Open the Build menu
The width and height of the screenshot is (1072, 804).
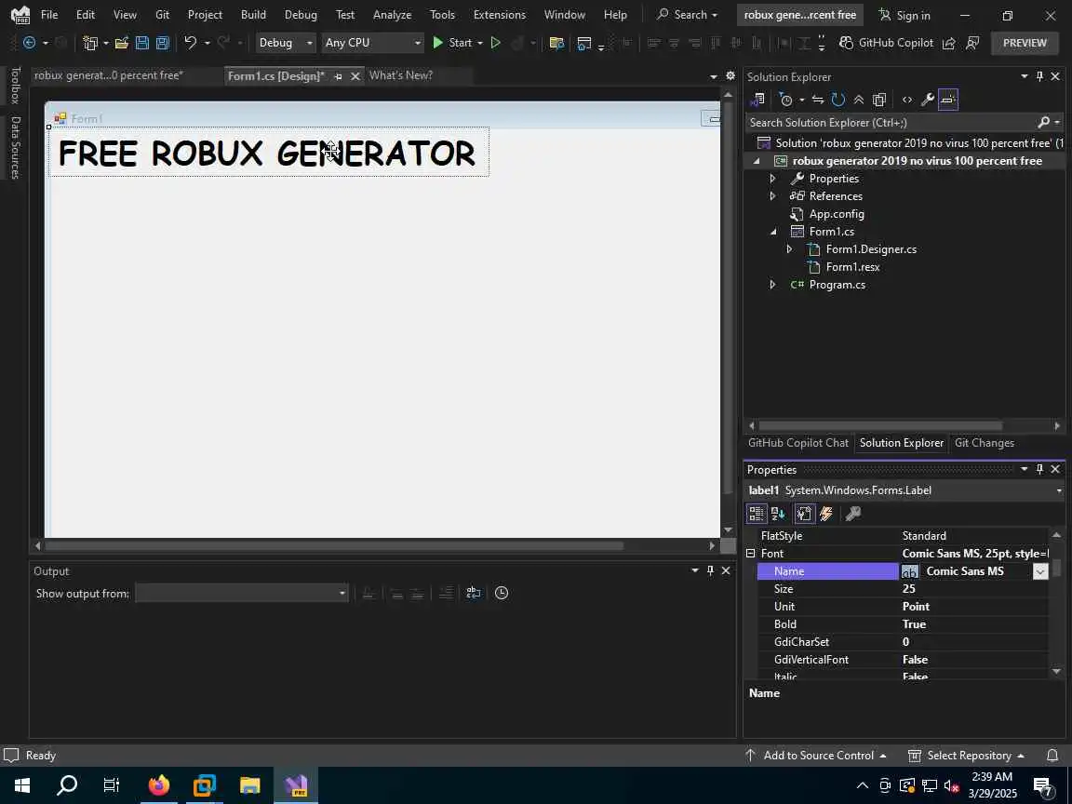tap(253, 14)
